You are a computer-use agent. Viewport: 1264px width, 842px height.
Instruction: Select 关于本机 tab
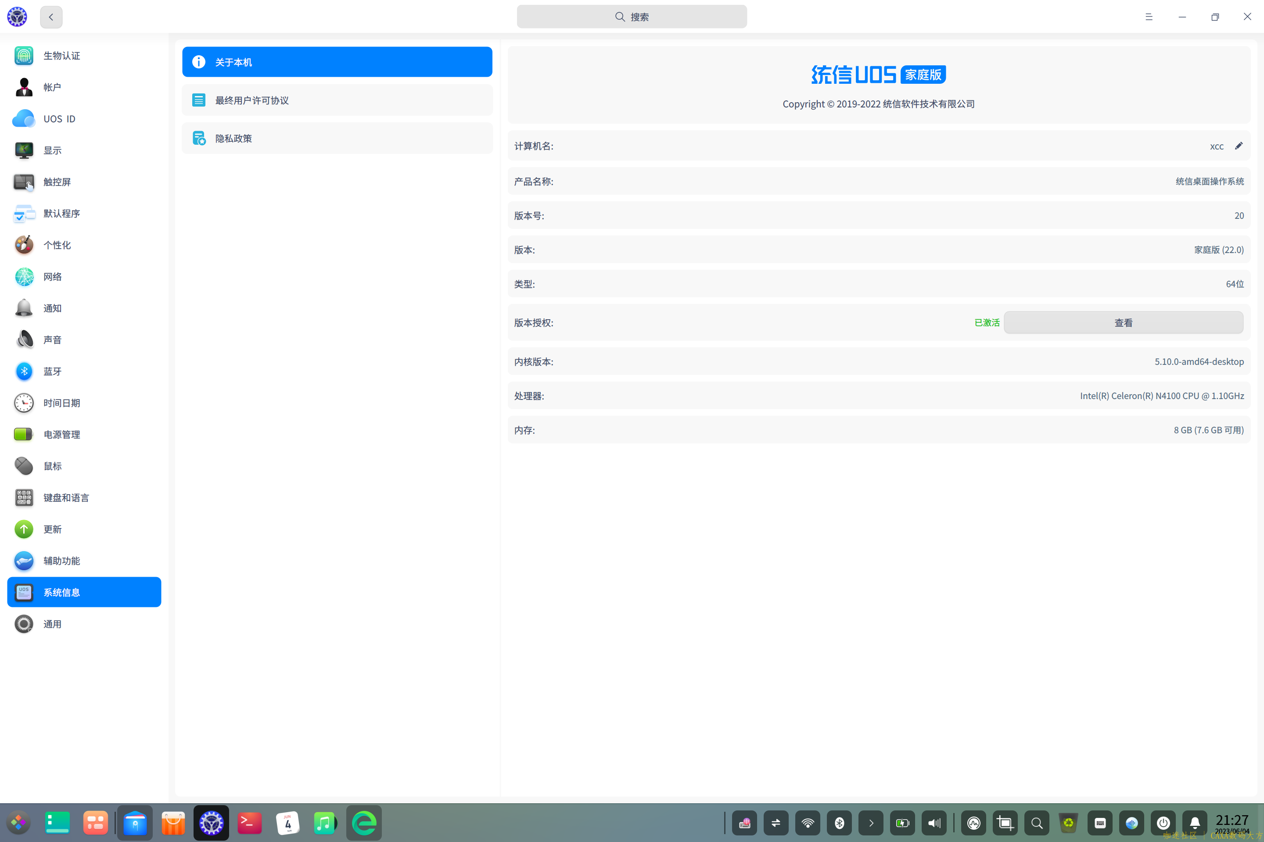click(337, 62)
